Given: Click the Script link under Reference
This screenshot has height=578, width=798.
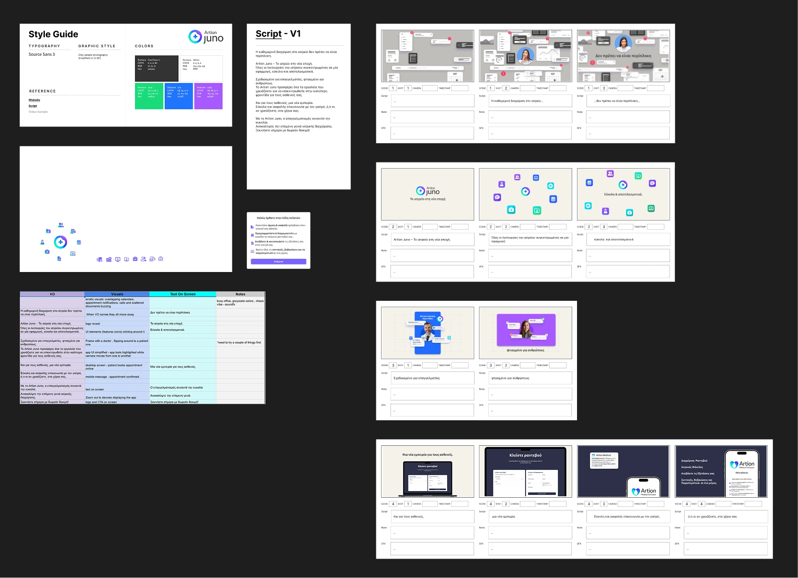Looking at the screenshot, I should [33, 106].
